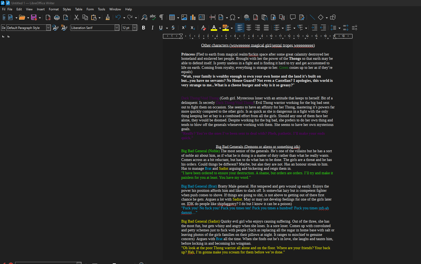
Task: Insert a chart
Action: coord(193,18)
